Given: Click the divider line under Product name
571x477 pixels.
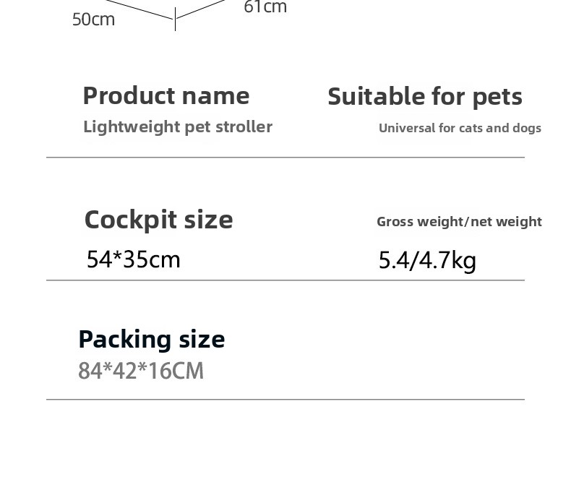Looking at the screenshot, I should pyautogui.click(x=285, y=157).
